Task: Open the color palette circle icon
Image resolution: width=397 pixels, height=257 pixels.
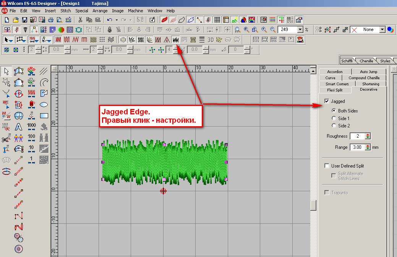Action: (61, 30)
